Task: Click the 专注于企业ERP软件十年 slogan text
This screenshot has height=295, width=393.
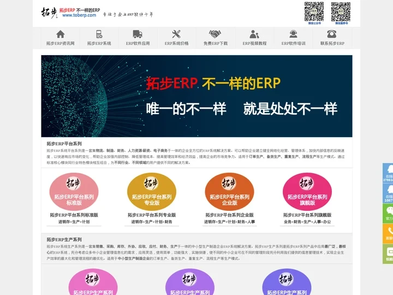Action: pos(128,15)
